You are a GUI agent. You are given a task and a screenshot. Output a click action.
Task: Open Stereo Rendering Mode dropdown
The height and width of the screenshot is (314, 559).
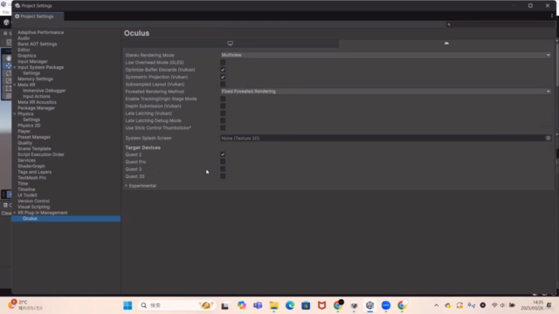pyautogui.click(x=386, y=55)
